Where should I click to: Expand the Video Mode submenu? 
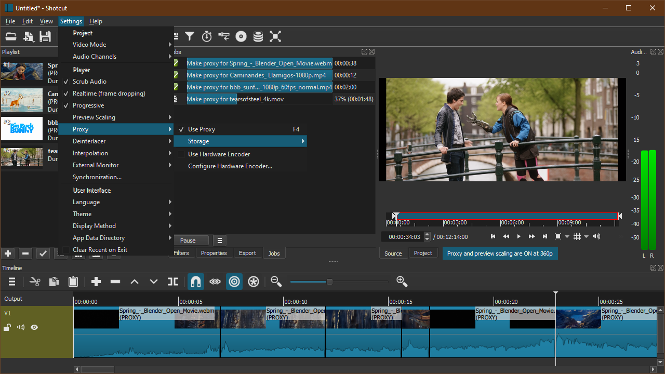pyautogui.click(x=89, y=44)
